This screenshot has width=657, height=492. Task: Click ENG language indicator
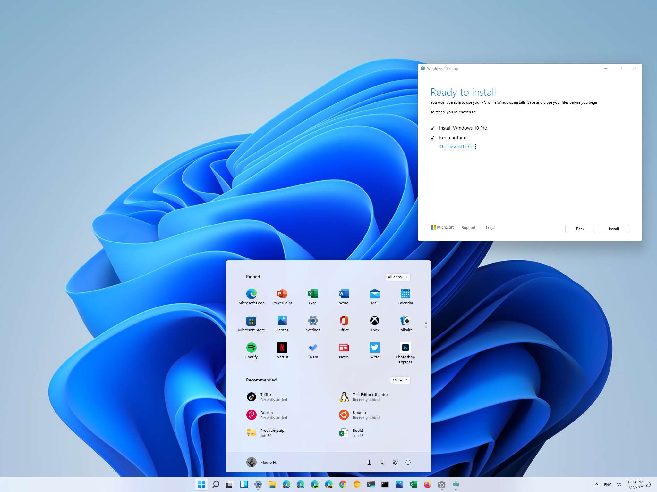coord(608,485)
